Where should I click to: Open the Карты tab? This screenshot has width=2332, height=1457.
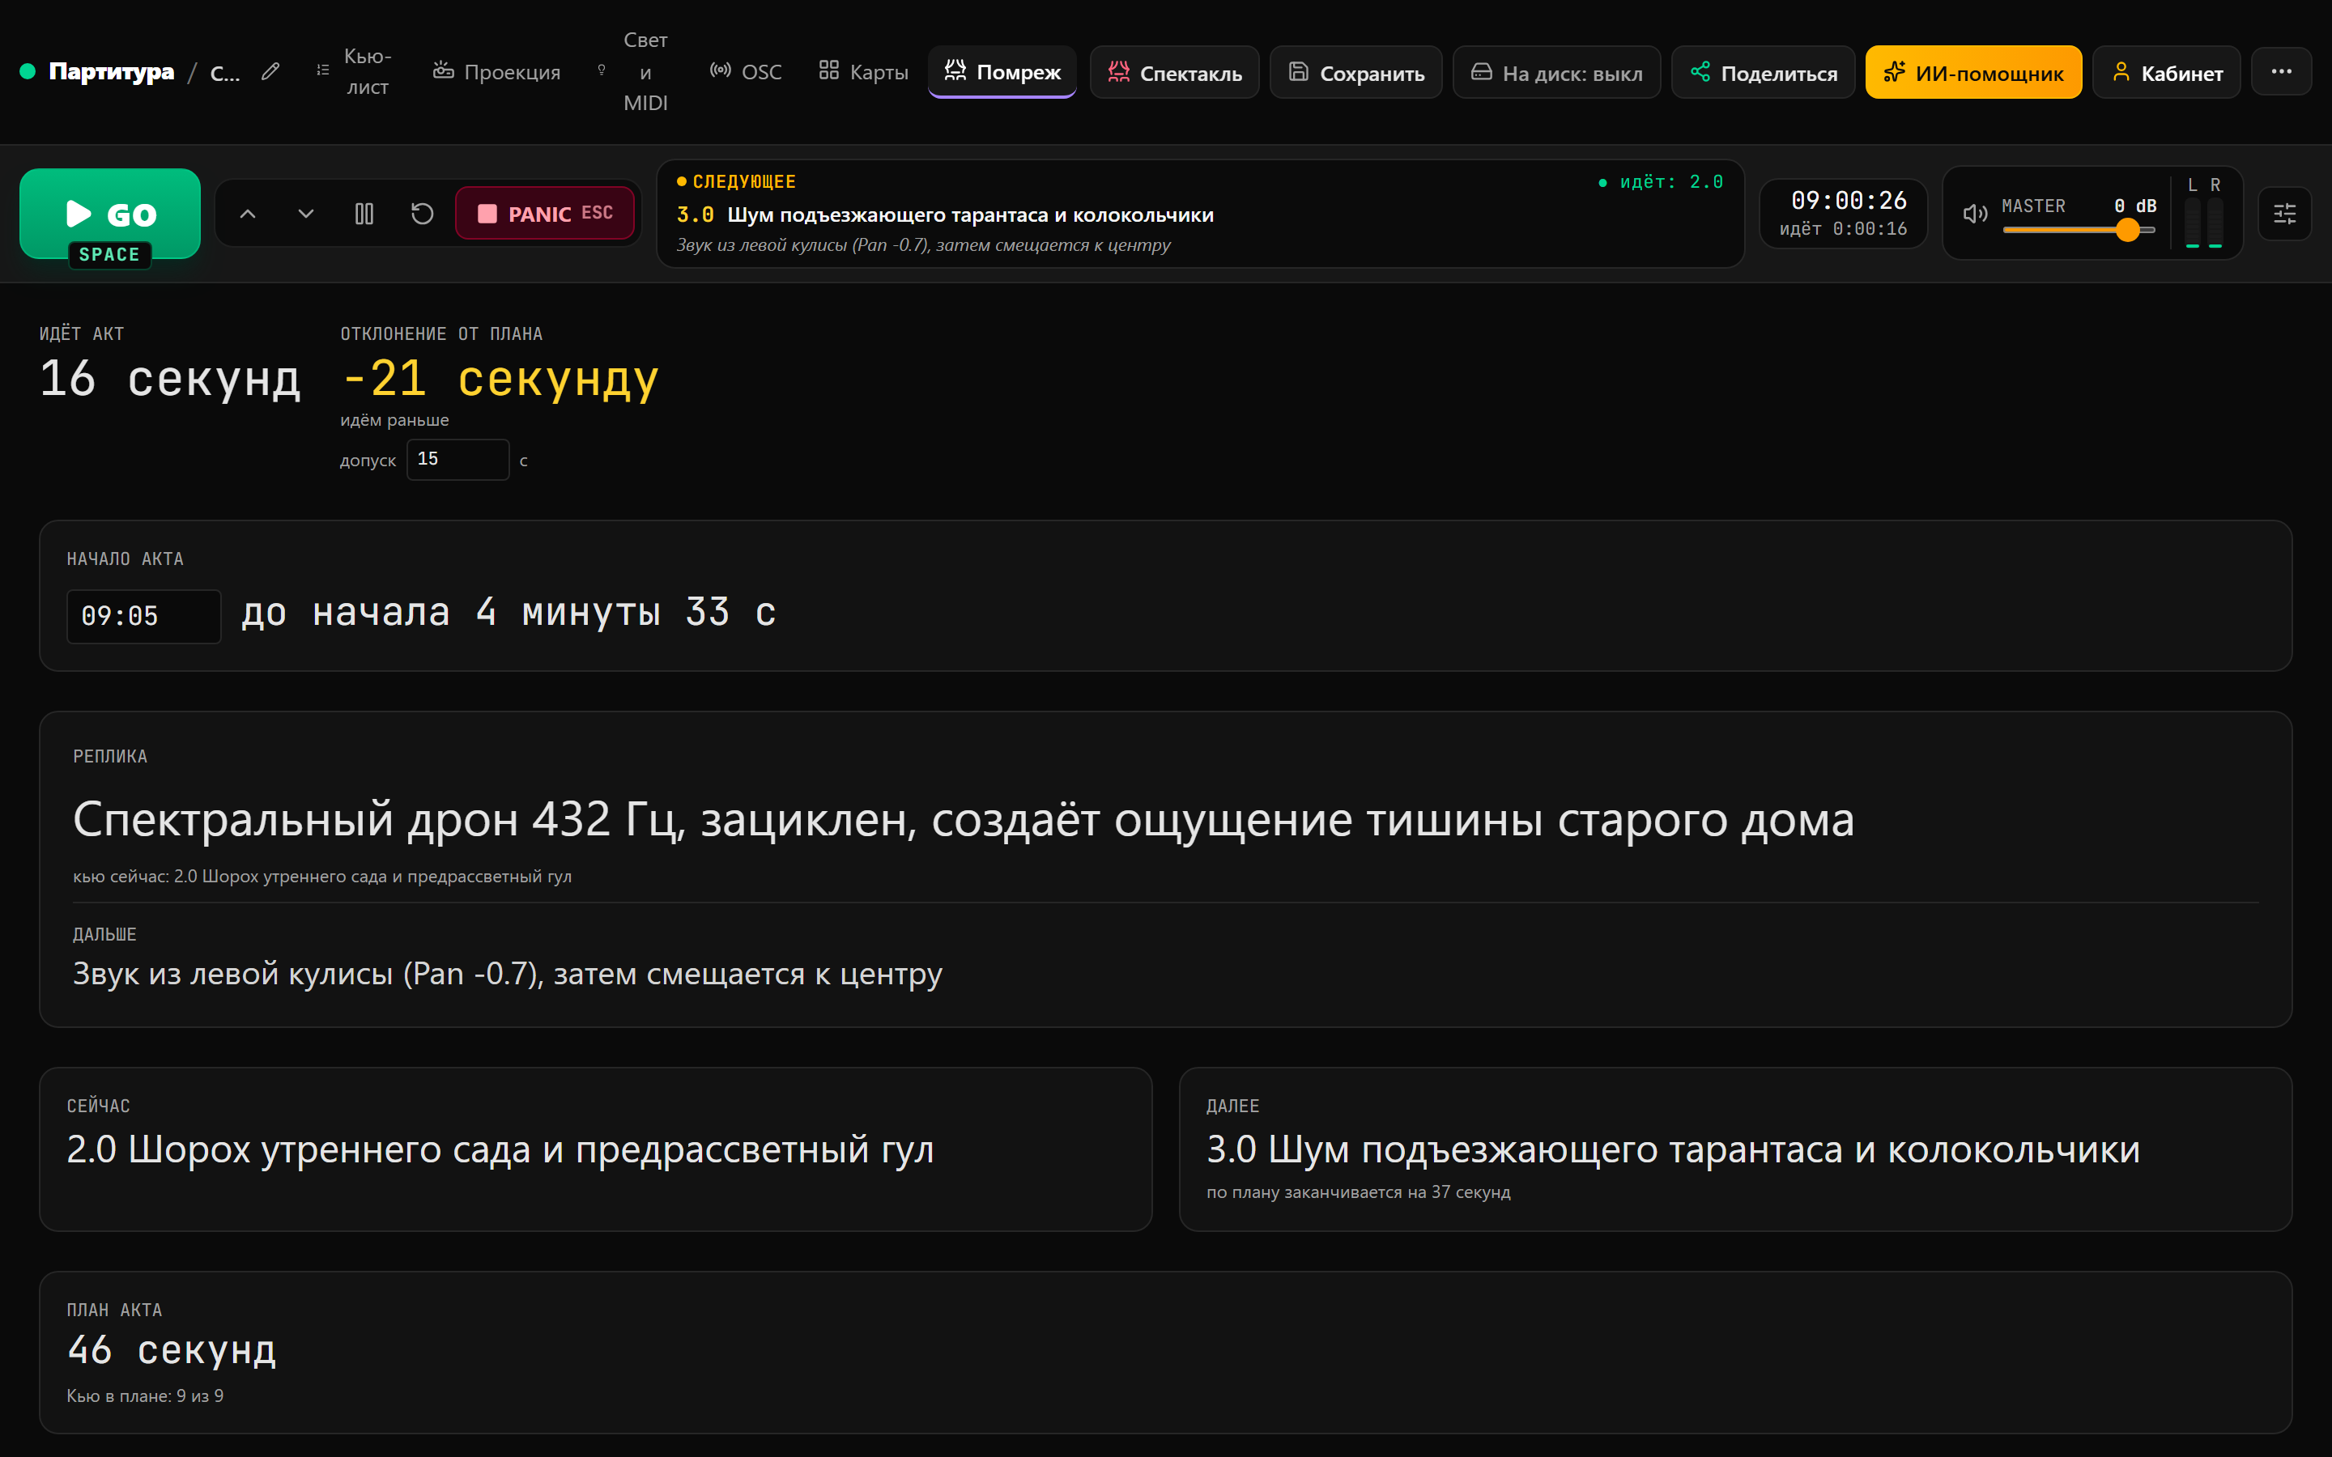point(863,71)
